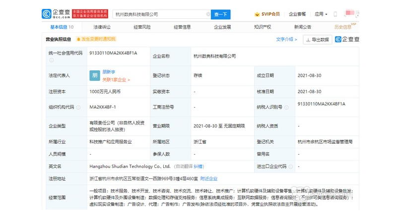397x223 pixels.
Task: Click the info icon beside 进出口企业代码
Action: [291, 167]
